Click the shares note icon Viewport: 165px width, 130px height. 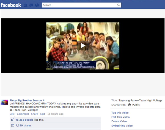click(x=13, y=125)
